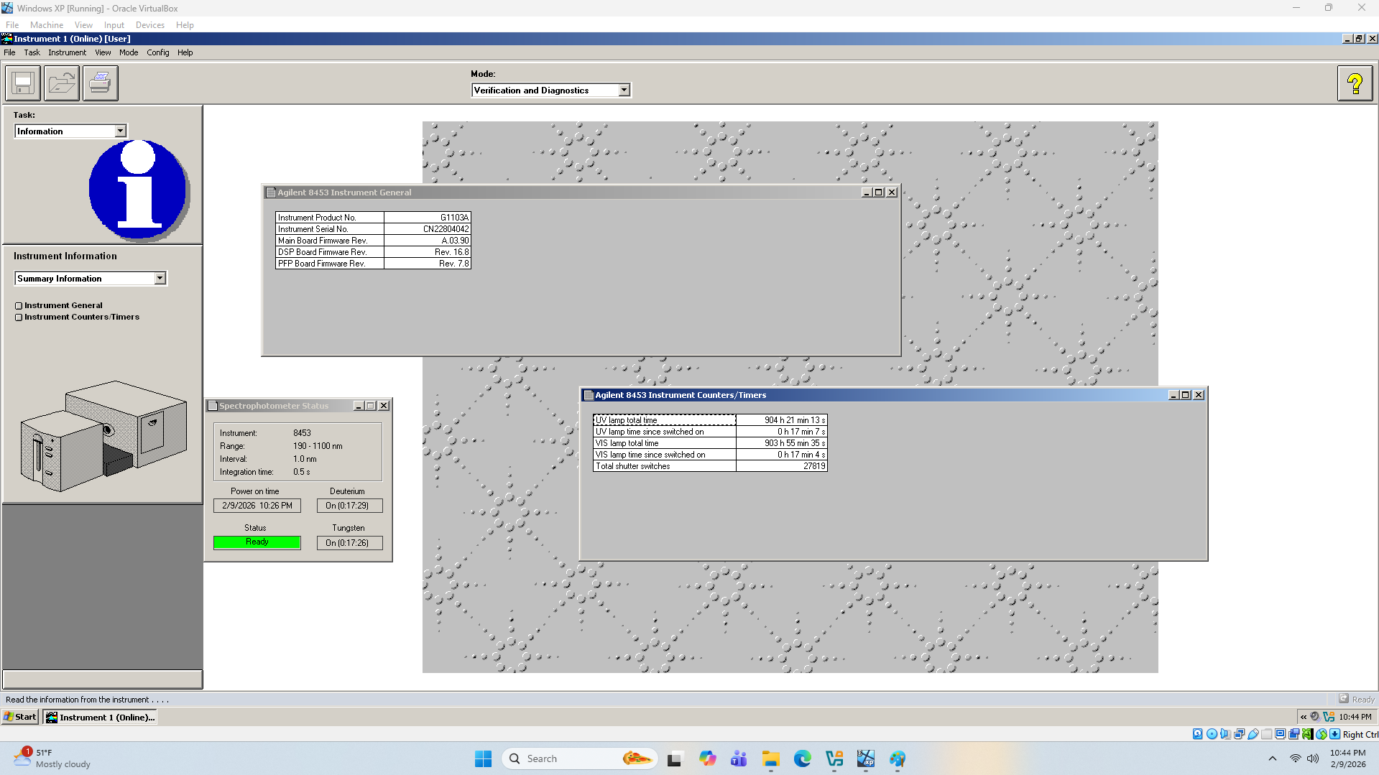Open the VirtualBox Input menu
Screen dimensions: 1379x775
(114, 25)
